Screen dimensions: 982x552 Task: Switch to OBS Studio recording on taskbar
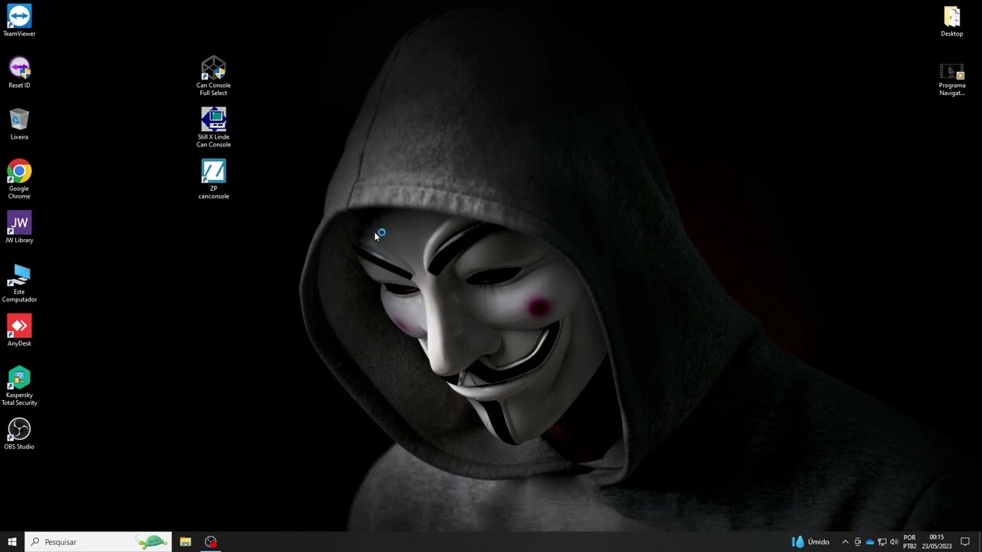coord(211,542)
